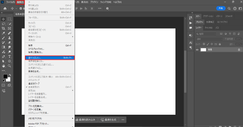This screenshot has width=243, height=127.
Task: Choose 検索と置換(X)... menu item
Action: tap(49, 52)
